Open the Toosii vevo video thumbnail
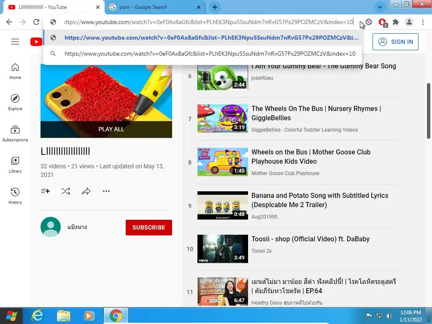This screenshot has width=432, height=324. (x=223, y=249)
